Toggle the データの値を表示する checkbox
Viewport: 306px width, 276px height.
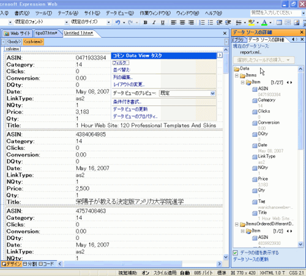235,253
